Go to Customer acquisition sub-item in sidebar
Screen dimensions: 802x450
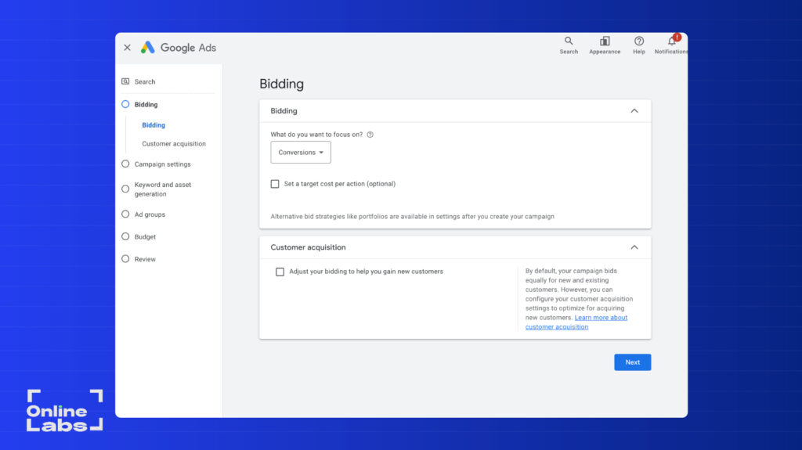coord(174,144)
